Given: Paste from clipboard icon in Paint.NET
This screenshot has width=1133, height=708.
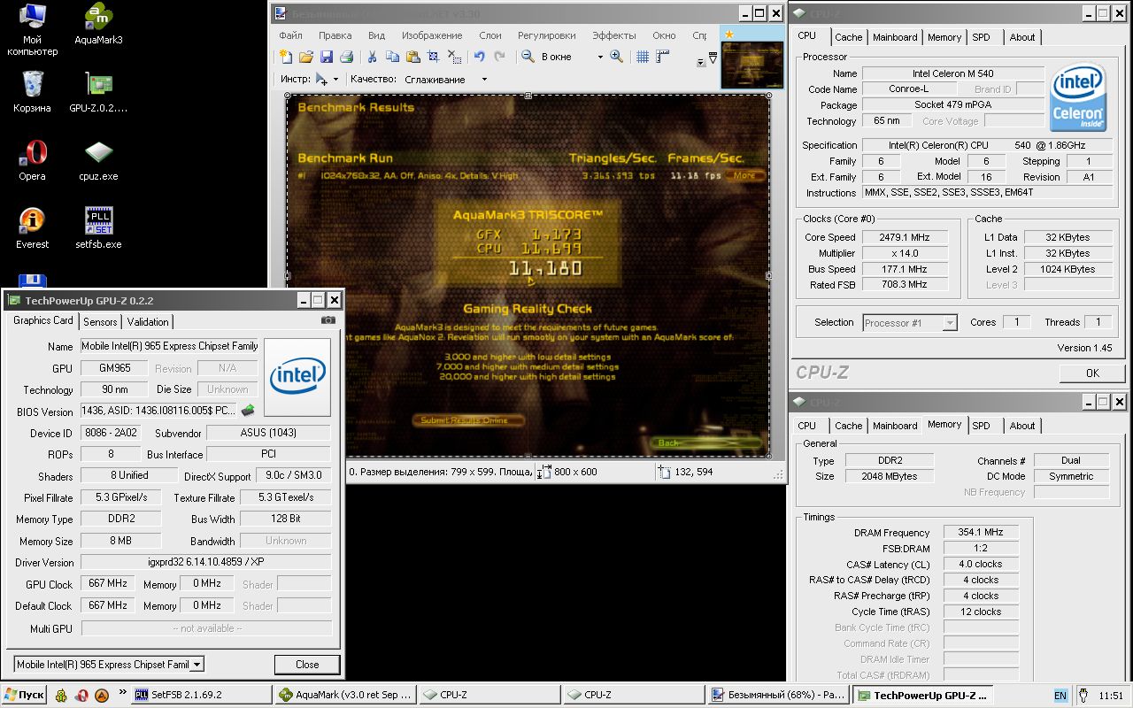Looking at the screenshot, I should point(413,57).
